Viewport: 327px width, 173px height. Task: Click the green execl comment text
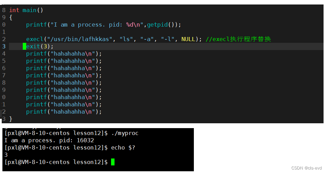238,39
